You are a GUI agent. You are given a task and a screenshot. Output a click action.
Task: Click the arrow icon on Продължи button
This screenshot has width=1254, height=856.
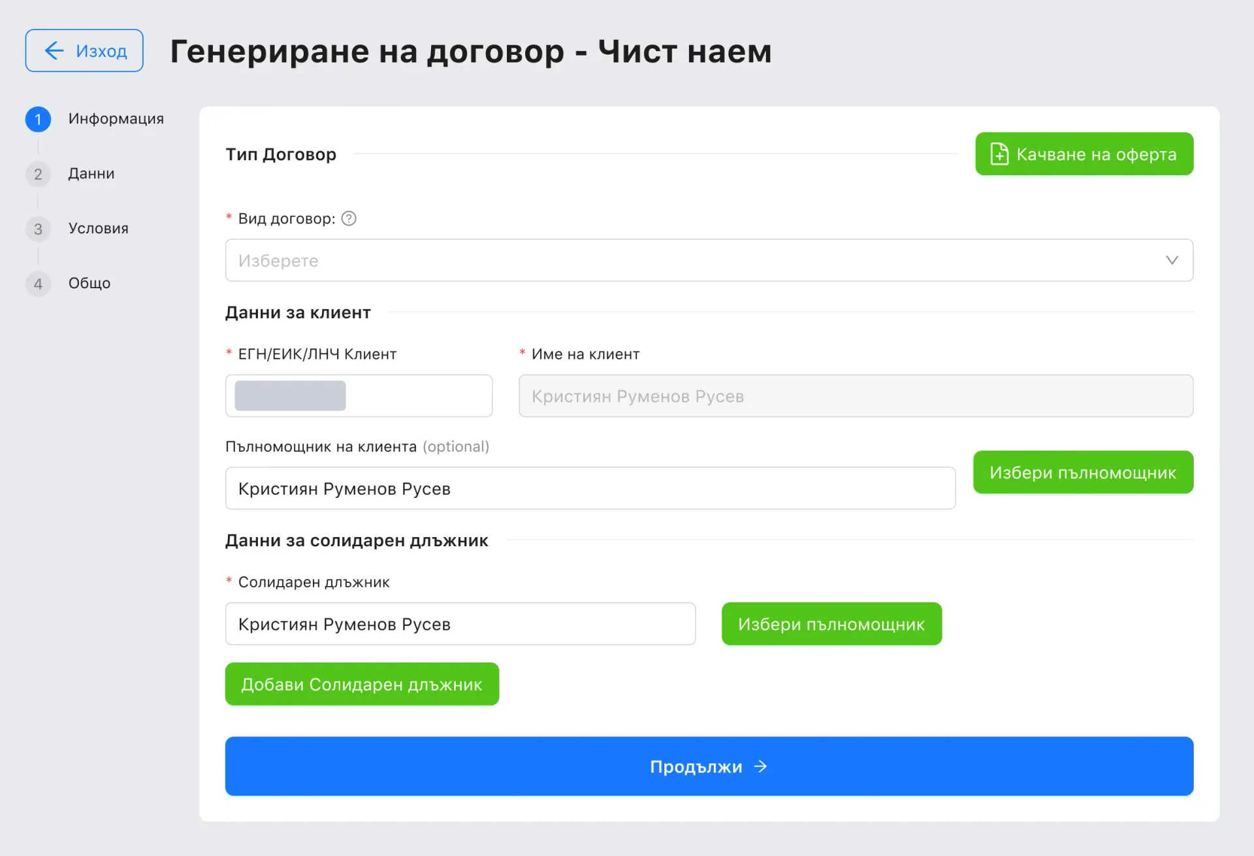[x=760, y=766]
